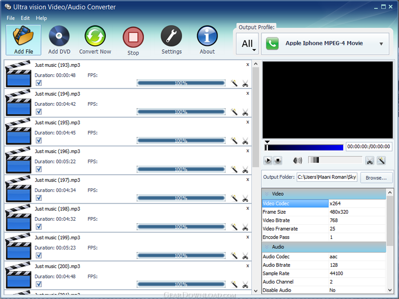
Task: Open the File menu
Action: [10, 18]
